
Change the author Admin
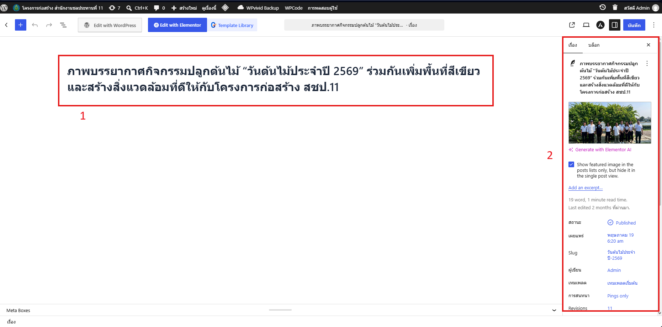coord(614,270)
